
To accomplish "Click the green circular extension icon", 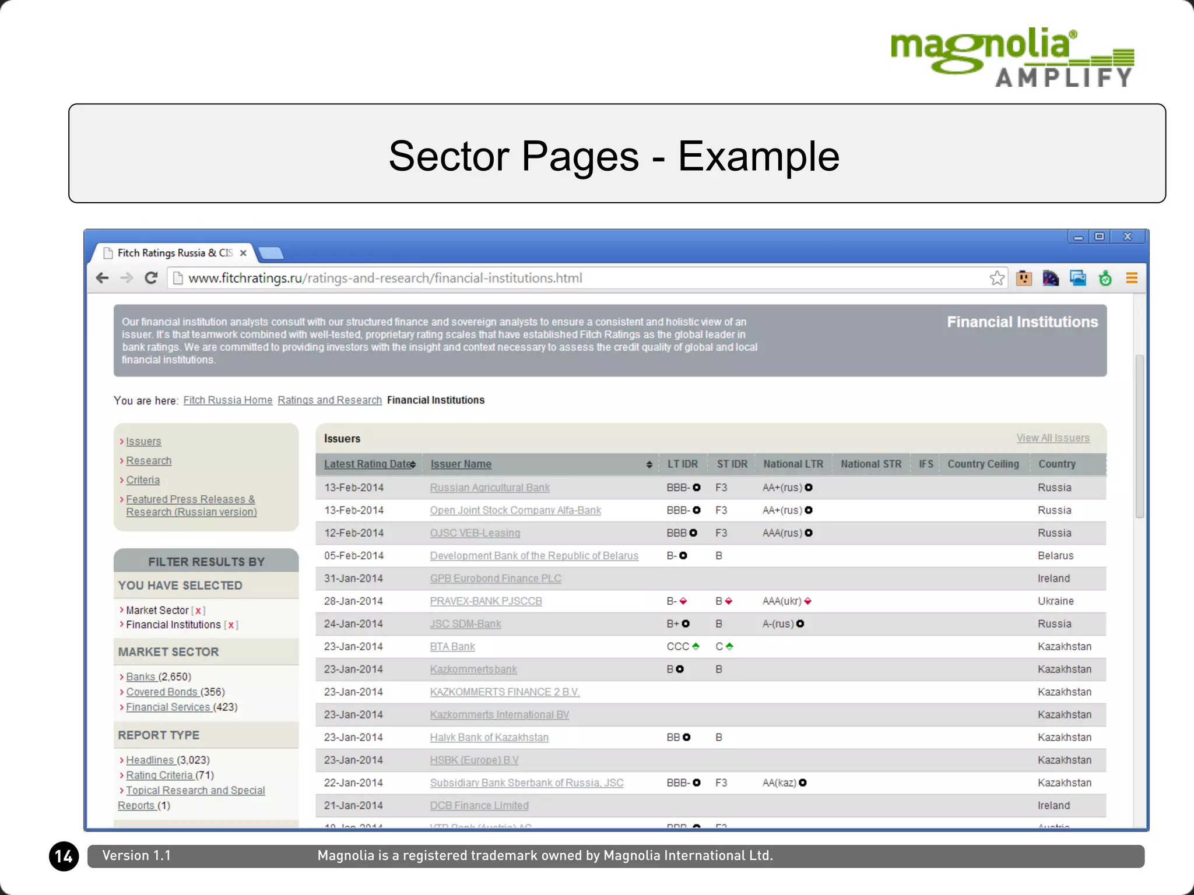I will 1105,278.
